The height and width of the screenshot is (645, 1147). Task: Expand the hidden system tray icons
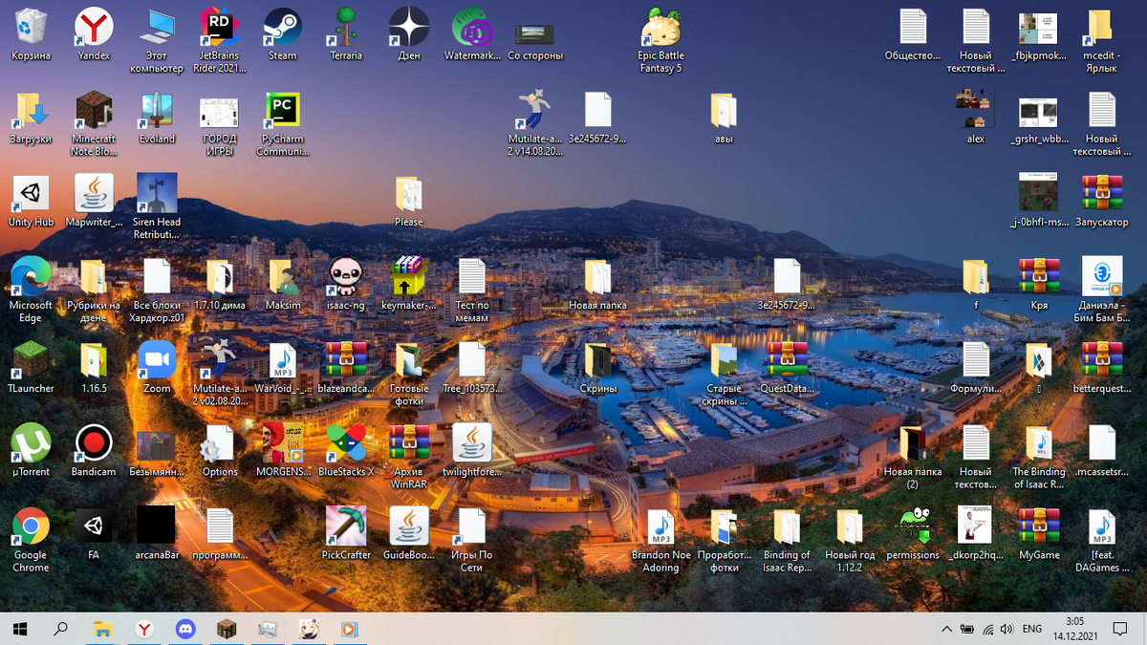click(x=946, y=629)
